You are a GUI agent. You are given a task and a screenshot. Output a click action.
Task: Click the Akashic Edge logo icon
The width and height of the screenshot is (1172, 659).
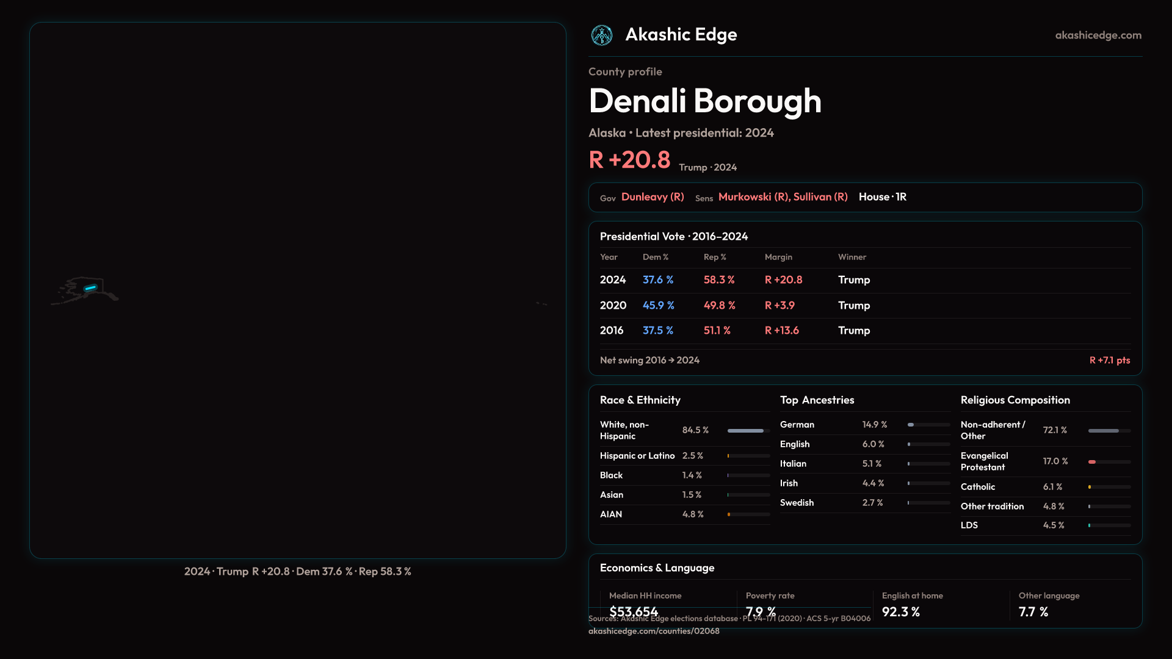point(602,35)
